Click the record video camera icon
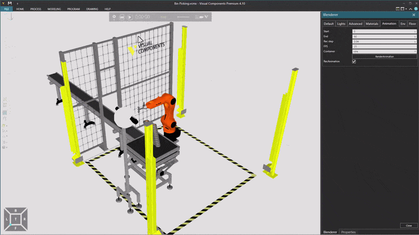 click(202, 17)
